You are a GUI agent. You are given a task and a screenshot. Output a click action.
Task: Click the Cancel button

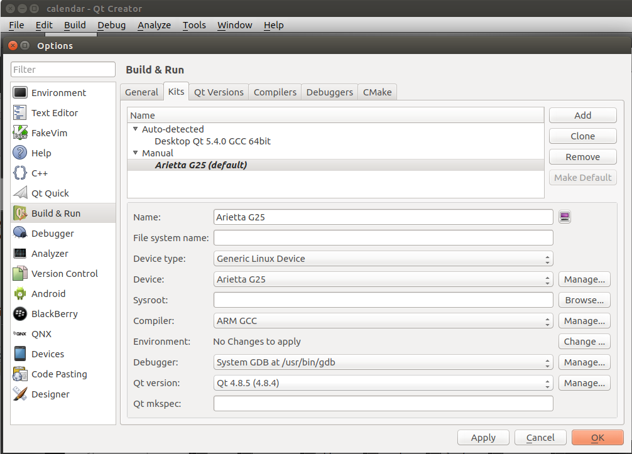tap(540, 438)
